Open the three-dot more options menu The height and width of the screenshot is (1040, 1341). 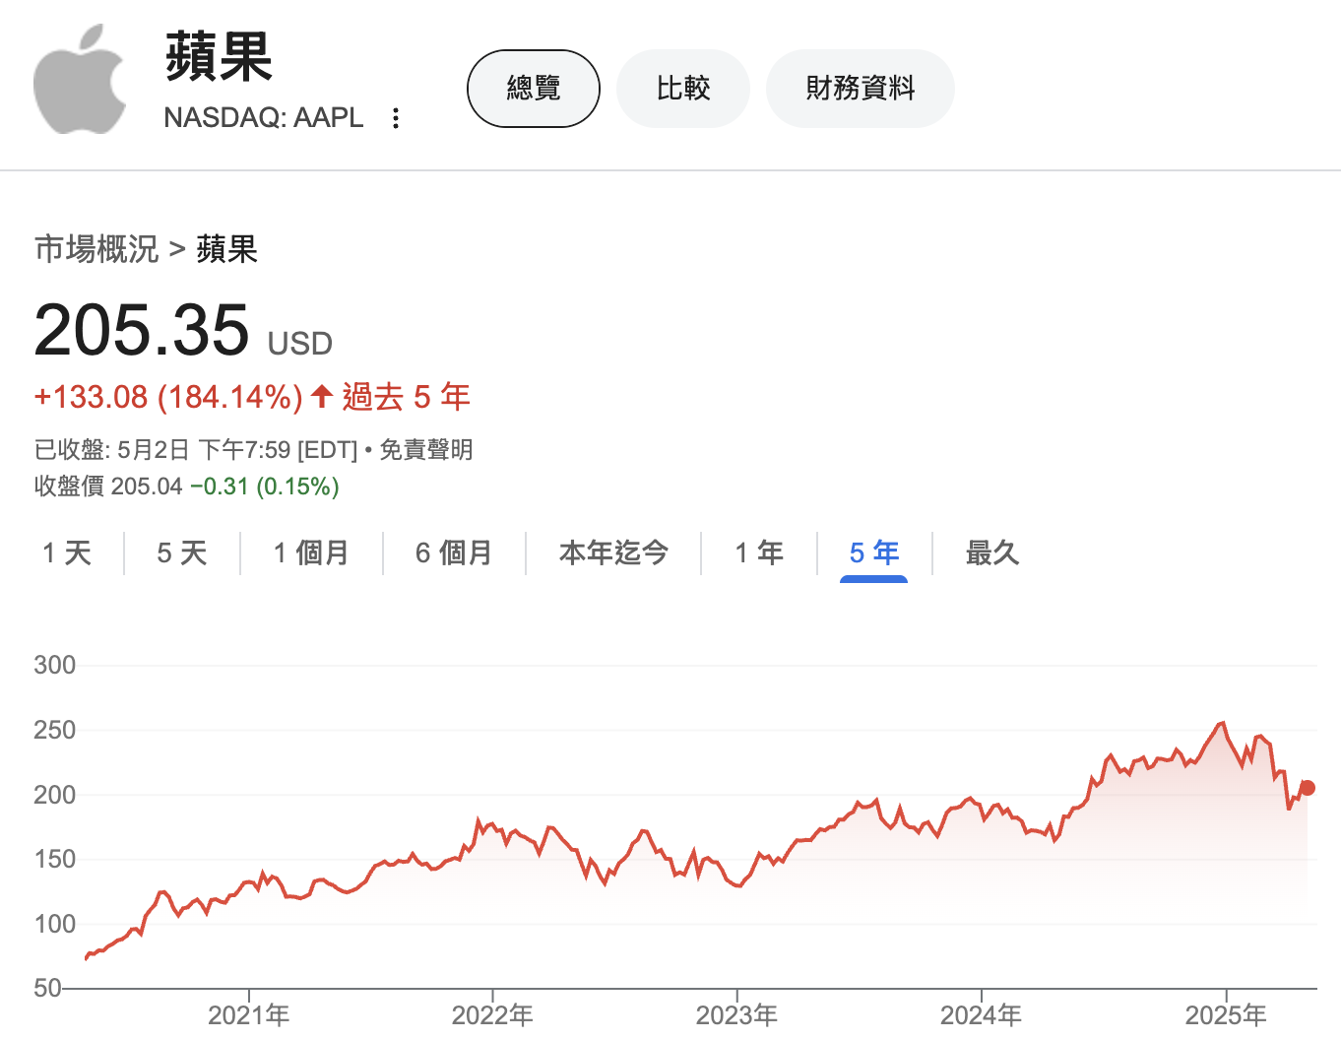397,118
